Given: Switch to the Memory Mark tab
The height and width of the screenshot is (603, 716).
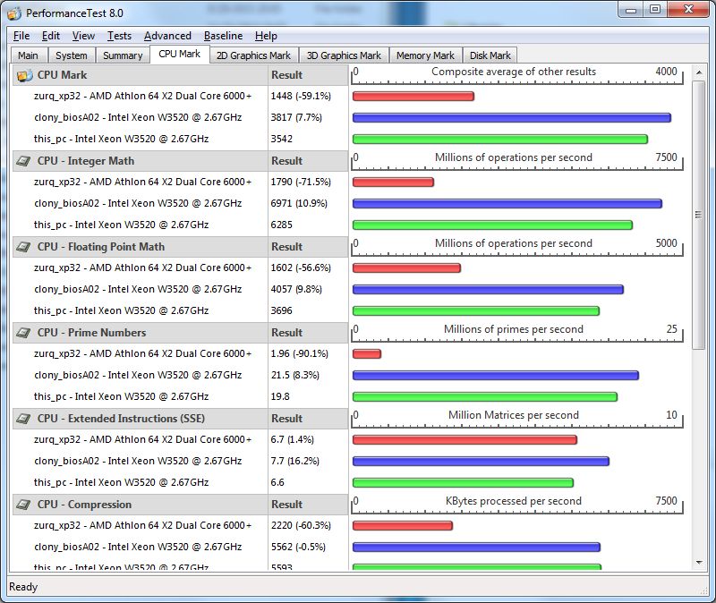Looking at the screenshot, I should 425,55.
